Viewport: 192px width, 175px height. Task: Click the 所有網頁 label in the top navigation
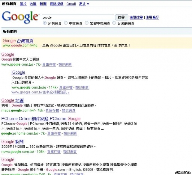point(9,4)
